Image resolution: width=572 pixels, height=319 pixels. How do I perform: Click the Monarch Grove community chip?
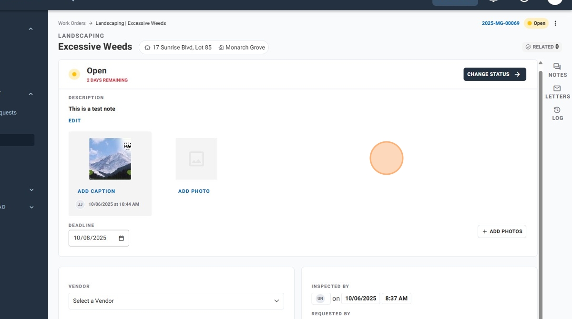[x=242, y=48]
